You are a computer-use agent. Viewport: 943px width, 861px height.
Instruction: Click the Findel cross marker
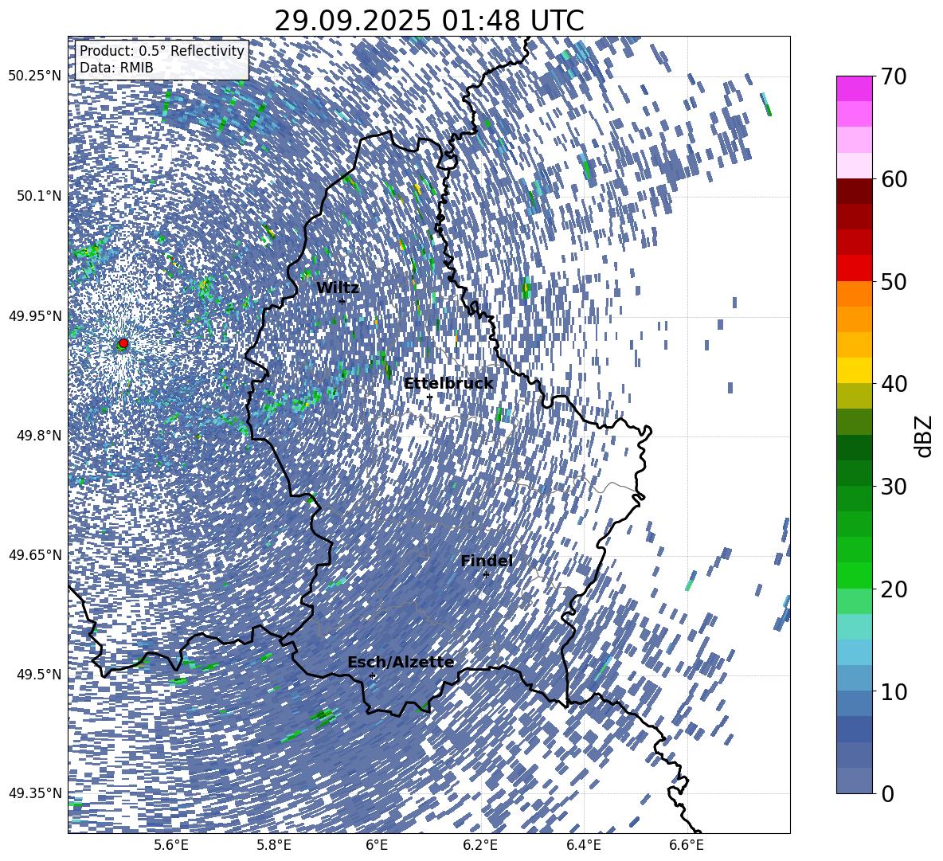coord(486,575)
